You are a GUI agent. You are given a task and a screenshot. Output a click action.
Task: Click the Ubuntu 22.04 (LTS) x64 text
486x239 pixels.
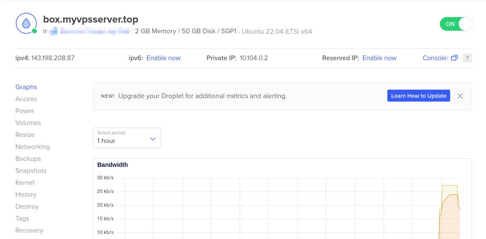coord(277,32)
